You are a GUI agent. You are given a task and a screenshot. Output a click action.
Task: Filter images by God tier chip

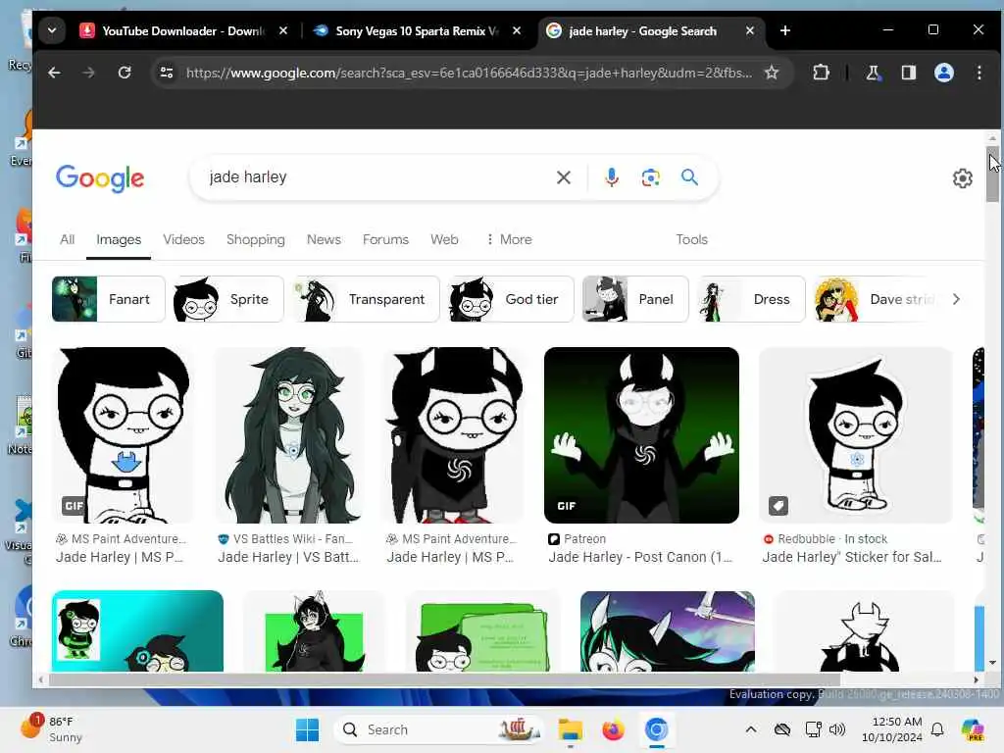(511, 299)
